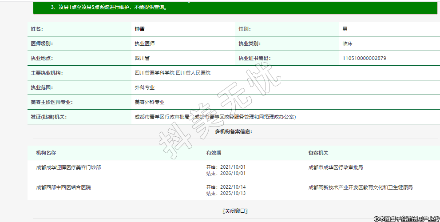Viewport: 440px width, 222px height.
Task: Click the 执业类别 value 临床
Action: [348, 44]
